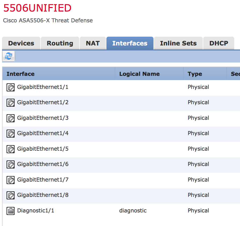Open the Routing tab
This screenshot has width=240, height=226.
click(60, 43)
